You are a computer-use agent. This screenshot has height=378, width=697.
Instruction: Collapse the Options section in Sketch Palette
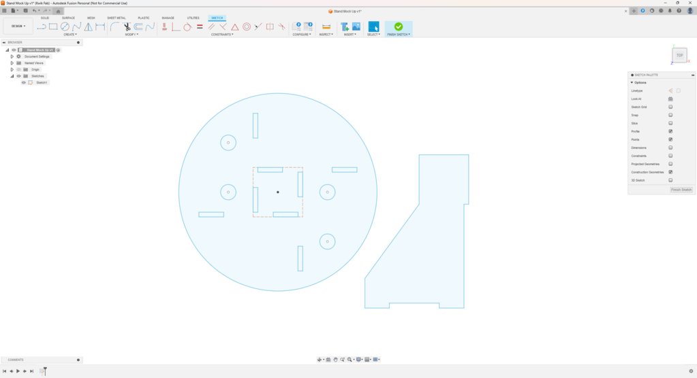[632, 82]
